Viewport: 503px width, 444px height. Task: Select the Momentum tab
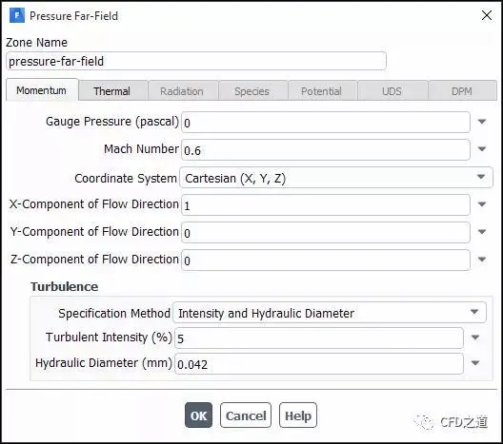(x=42, y=90)
